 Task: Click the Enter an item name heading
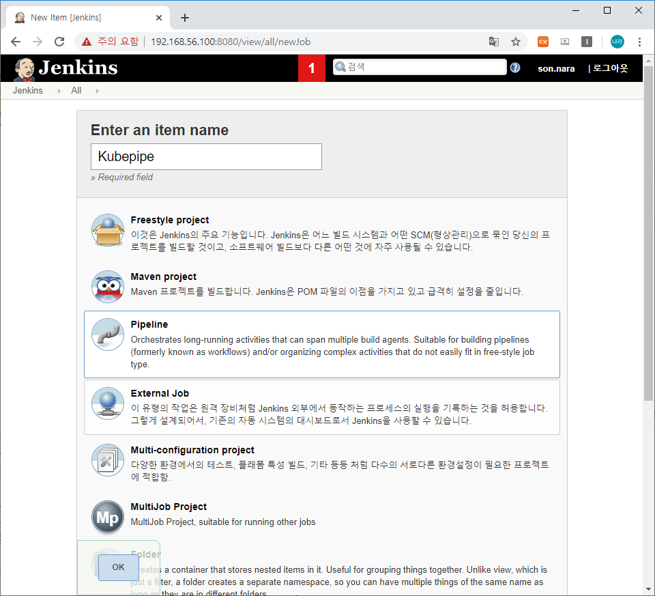[160, 130]
